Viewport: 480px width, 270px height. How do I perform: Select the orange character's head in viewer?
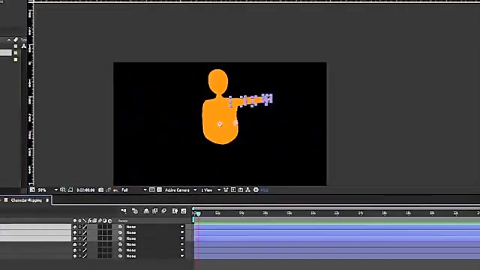point(218,82)
